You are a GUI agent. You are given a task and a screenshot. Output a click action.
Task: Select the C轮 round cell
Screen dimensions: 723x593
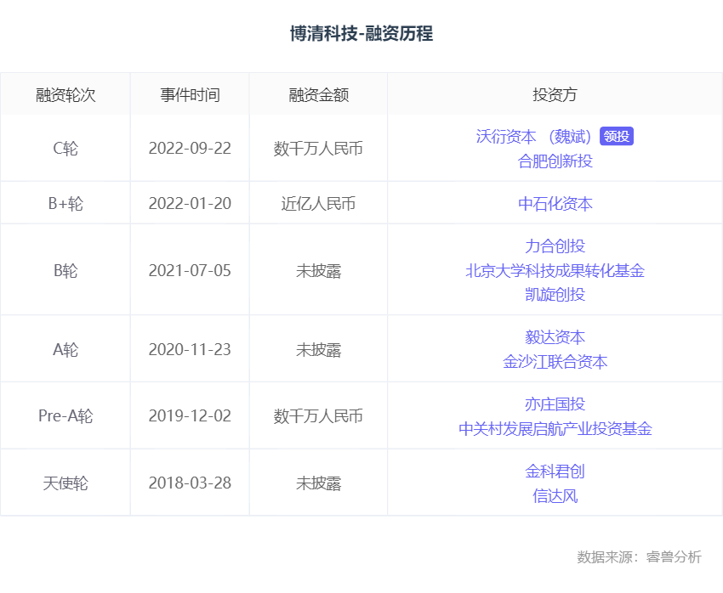click(65, 148)
